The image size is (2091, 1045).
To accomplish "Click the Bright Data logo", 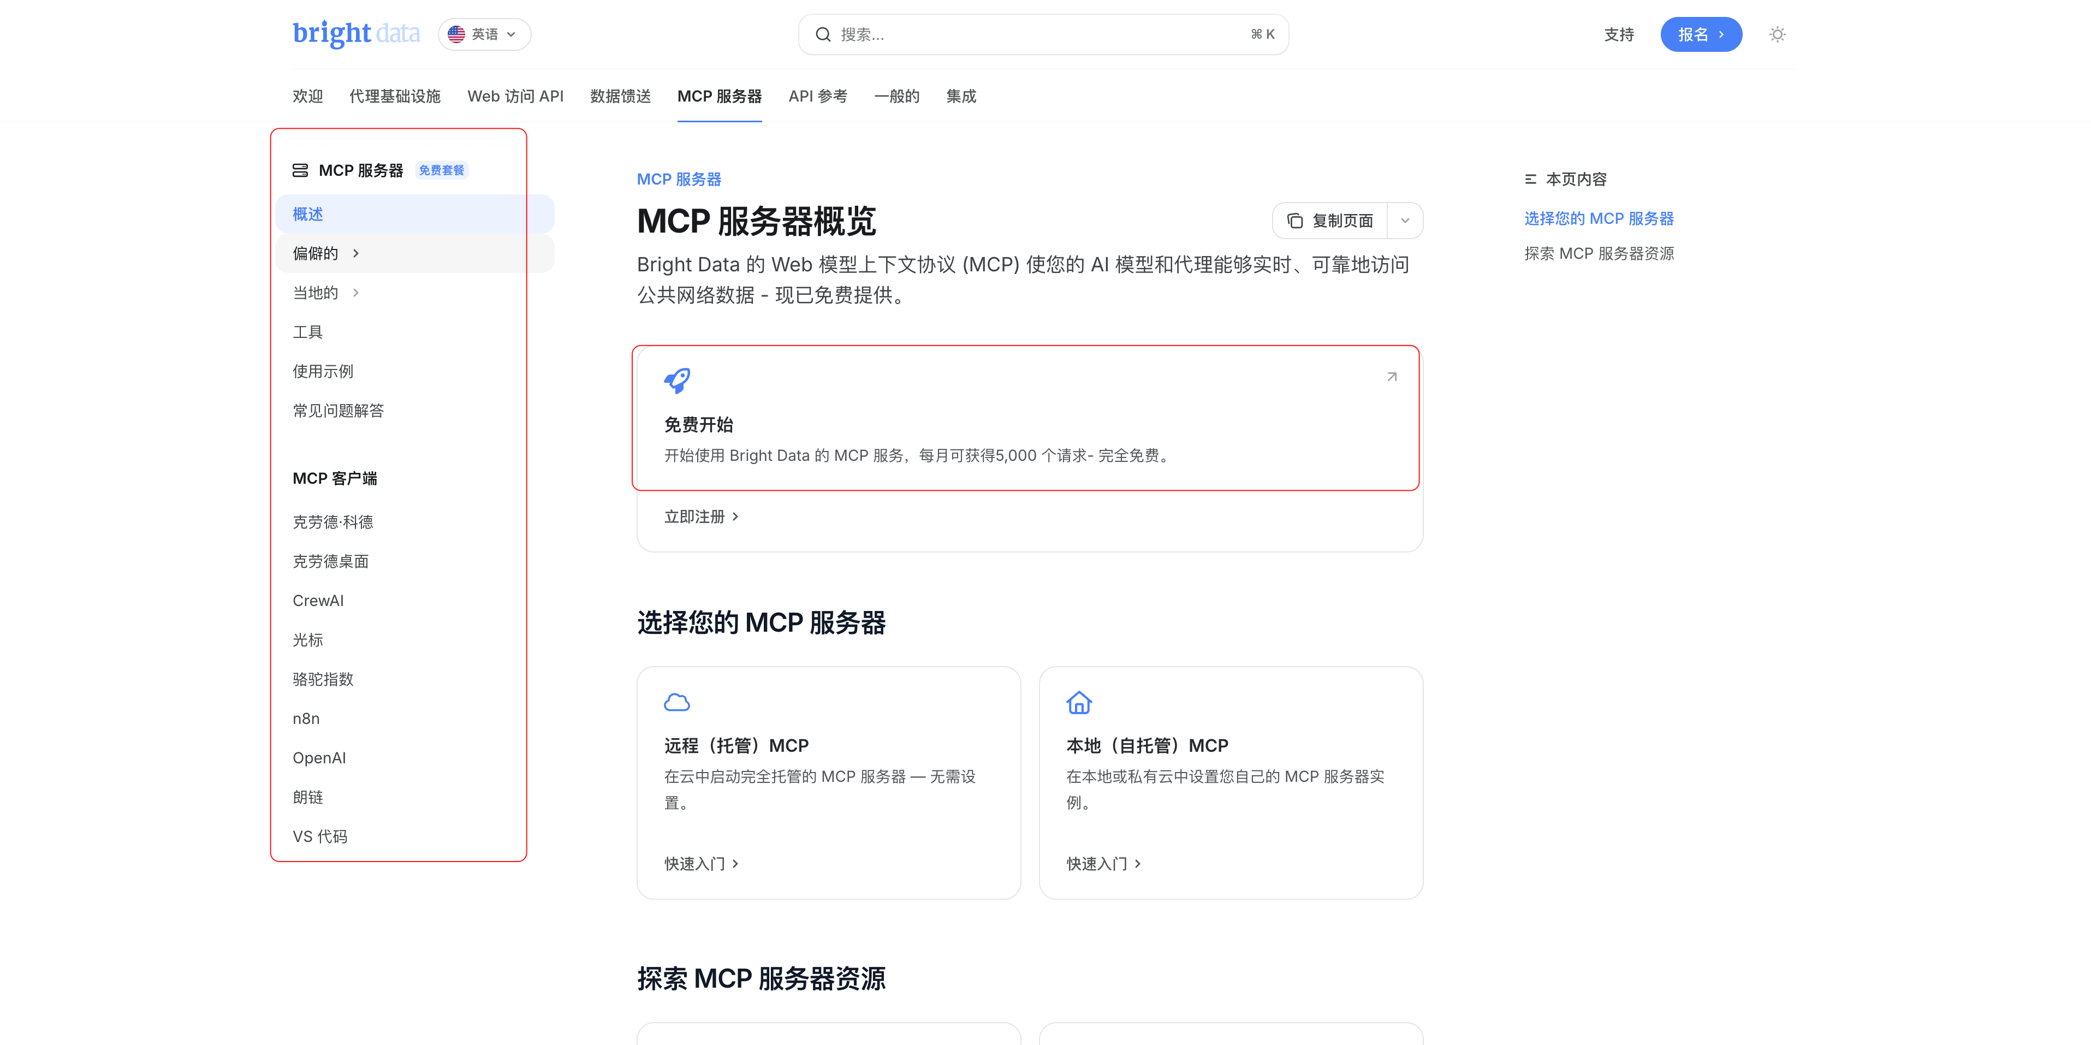I will 357,34.
